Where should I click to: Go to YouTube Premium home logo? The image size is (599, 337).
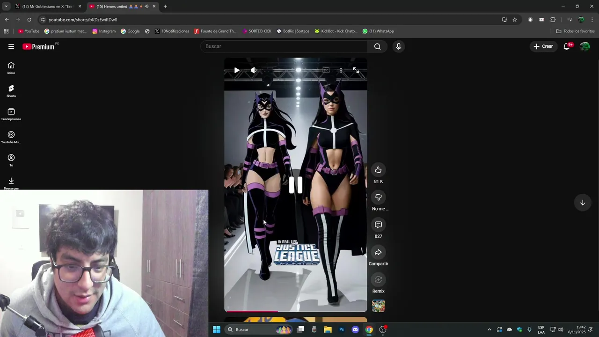pos(39,46)
